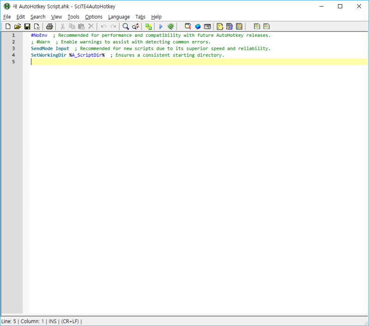Expand the View menu

click(x=56, y=17)
